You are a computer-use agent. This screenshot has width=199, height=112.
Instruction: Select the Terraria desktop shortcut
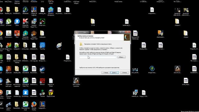(42, 93)
